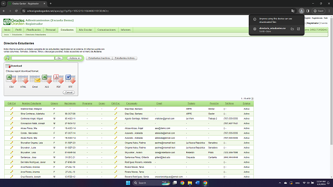Show hidden system tray icons

280,183
